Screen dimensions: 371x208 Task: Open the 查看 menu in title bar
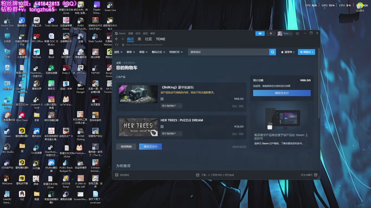(x=131, y=33)
